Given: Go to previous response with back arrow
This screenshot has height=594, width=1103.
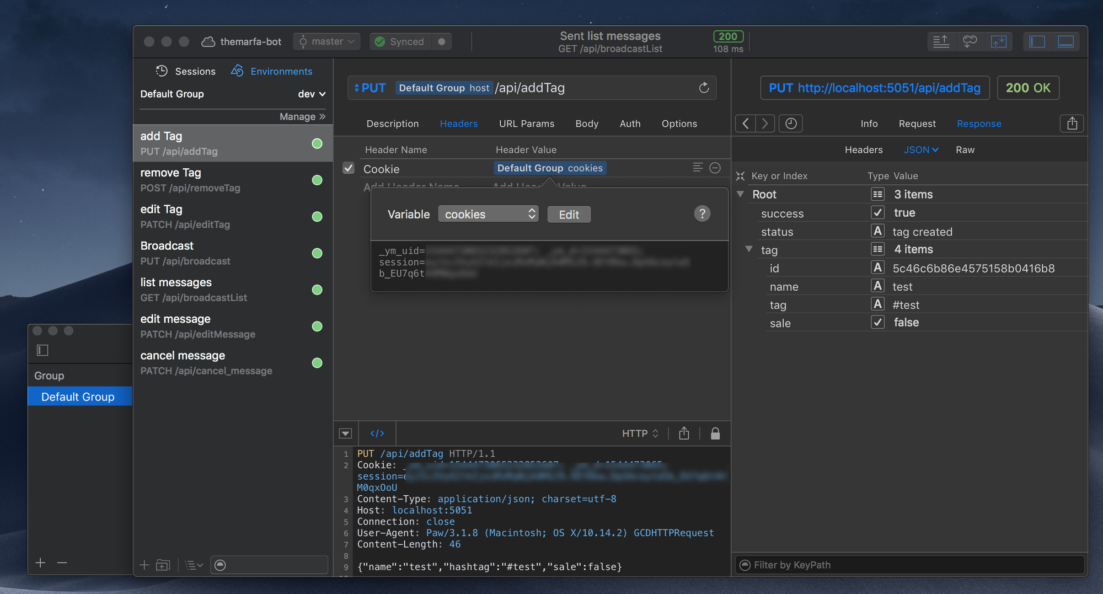Looking at the screenshot, I should pos(745,124).
